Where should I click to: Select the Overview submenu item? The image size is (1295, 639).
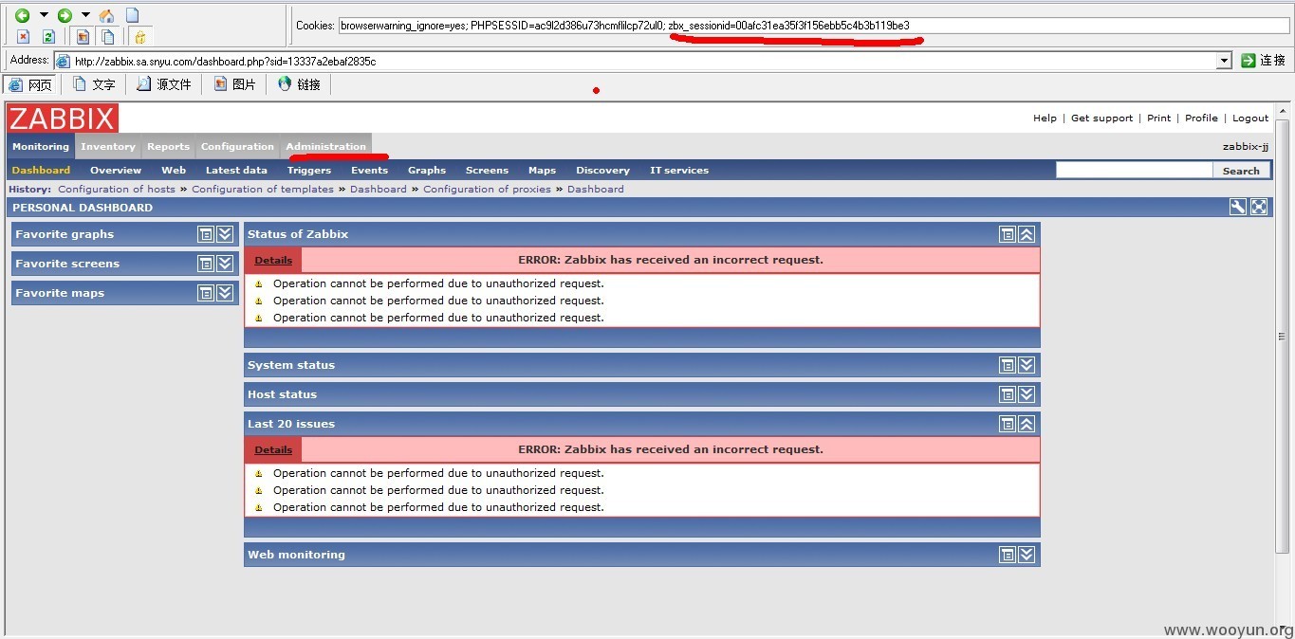pyautogui.click(x=116, y=171)
